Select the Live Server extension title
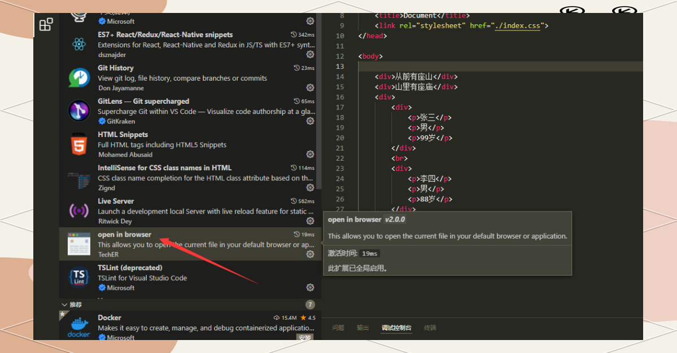 tap(116, 201)
